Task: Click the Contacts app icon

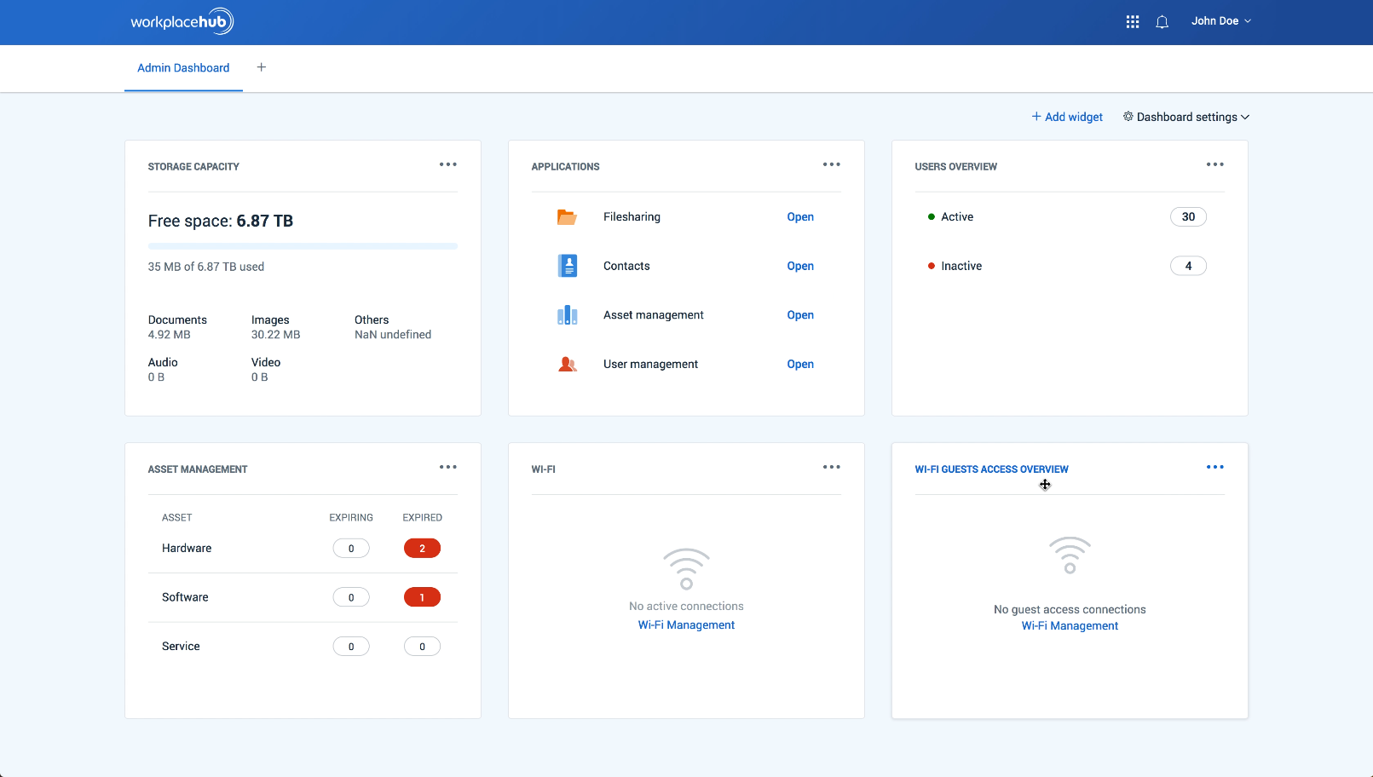Action: [568, 266]
